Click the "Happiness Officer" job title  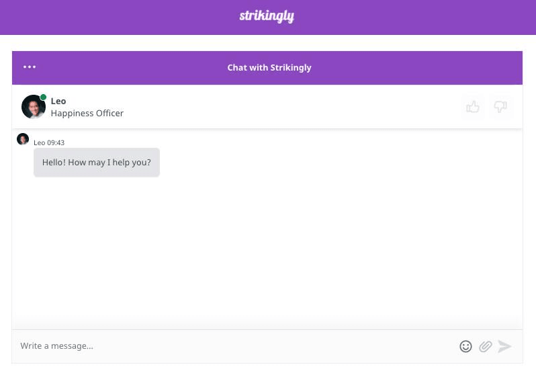(x=87, y=114)
